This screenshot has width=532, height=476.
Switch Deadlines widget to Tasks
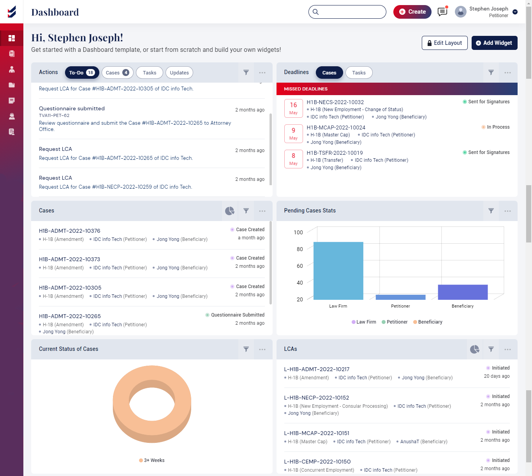[359, 73]
